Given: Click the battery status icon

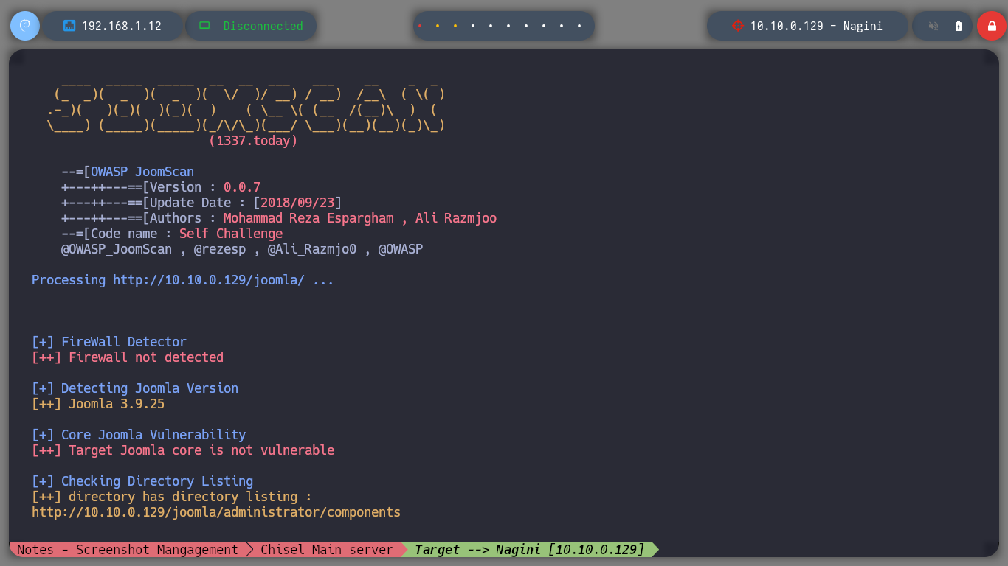Looking at the screenshot, I should click(x=959, y=26).
